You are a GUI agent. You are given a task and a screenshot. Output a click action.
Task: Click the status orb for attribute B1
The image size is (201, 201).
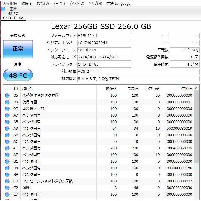(7, 161)
